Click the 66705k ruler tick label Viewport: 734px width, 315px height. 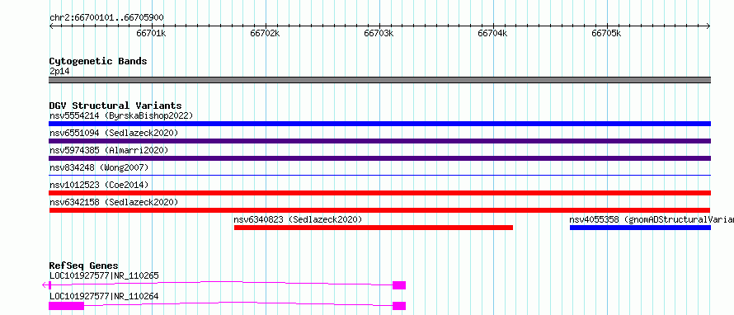(x=606, y=33)
